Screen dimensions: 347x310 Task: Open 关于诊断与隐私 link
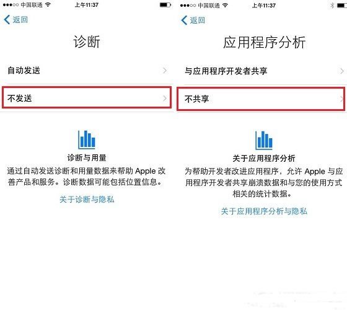[x=87, y=199]
